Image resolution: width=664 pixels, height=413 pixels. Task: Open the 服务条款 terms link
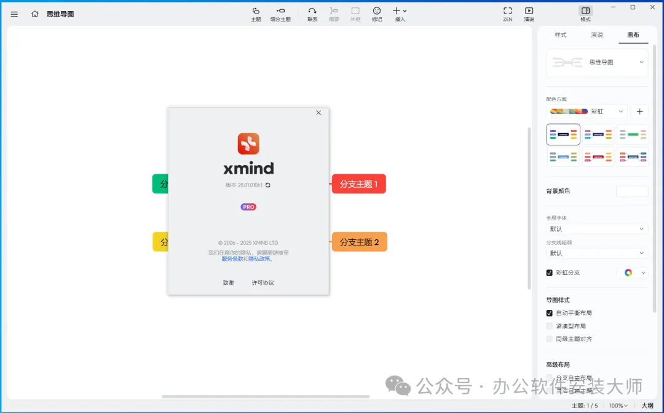[232, 259]
